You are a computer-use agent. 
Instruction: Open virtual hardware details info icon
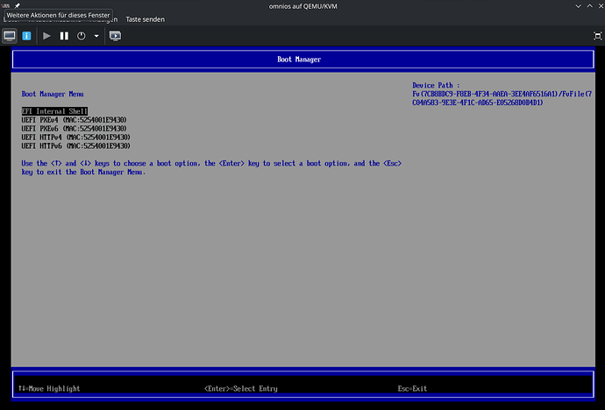(26, 36)
